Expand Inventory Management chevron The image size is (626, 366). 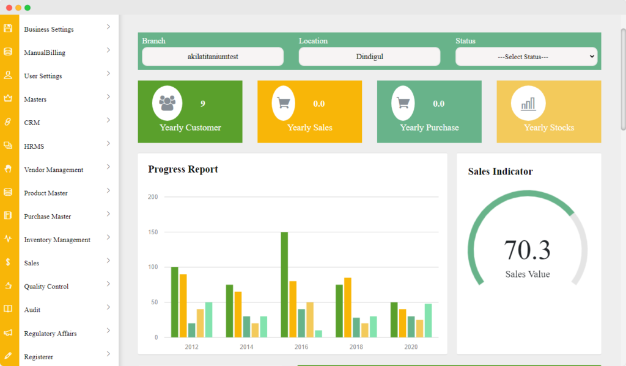108,237
